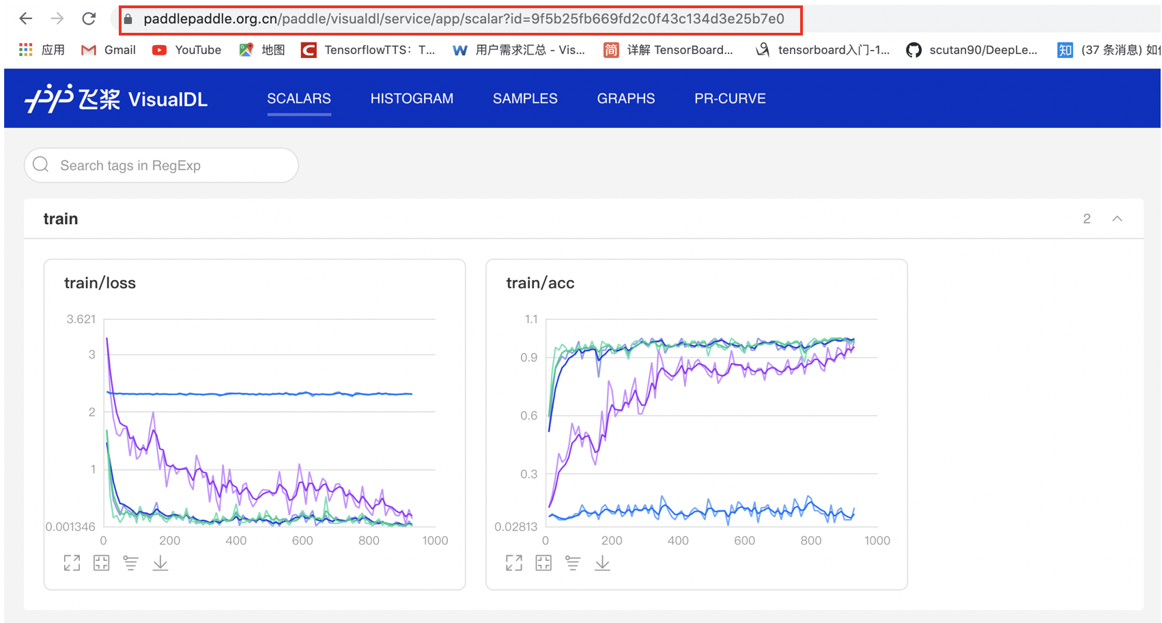Maximize the train/acc chart
1162x623 pixels.
point(513,563)
